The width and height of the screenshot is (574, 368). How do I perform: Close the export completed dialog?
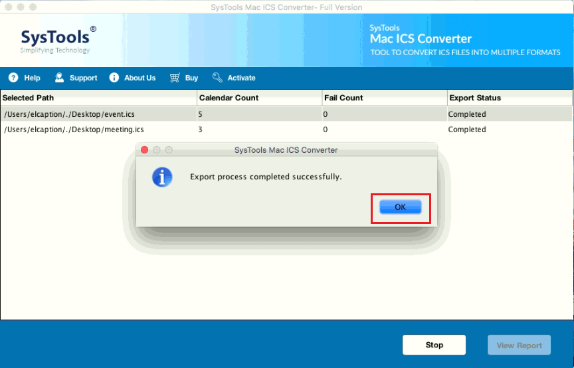tap(145, 149)
